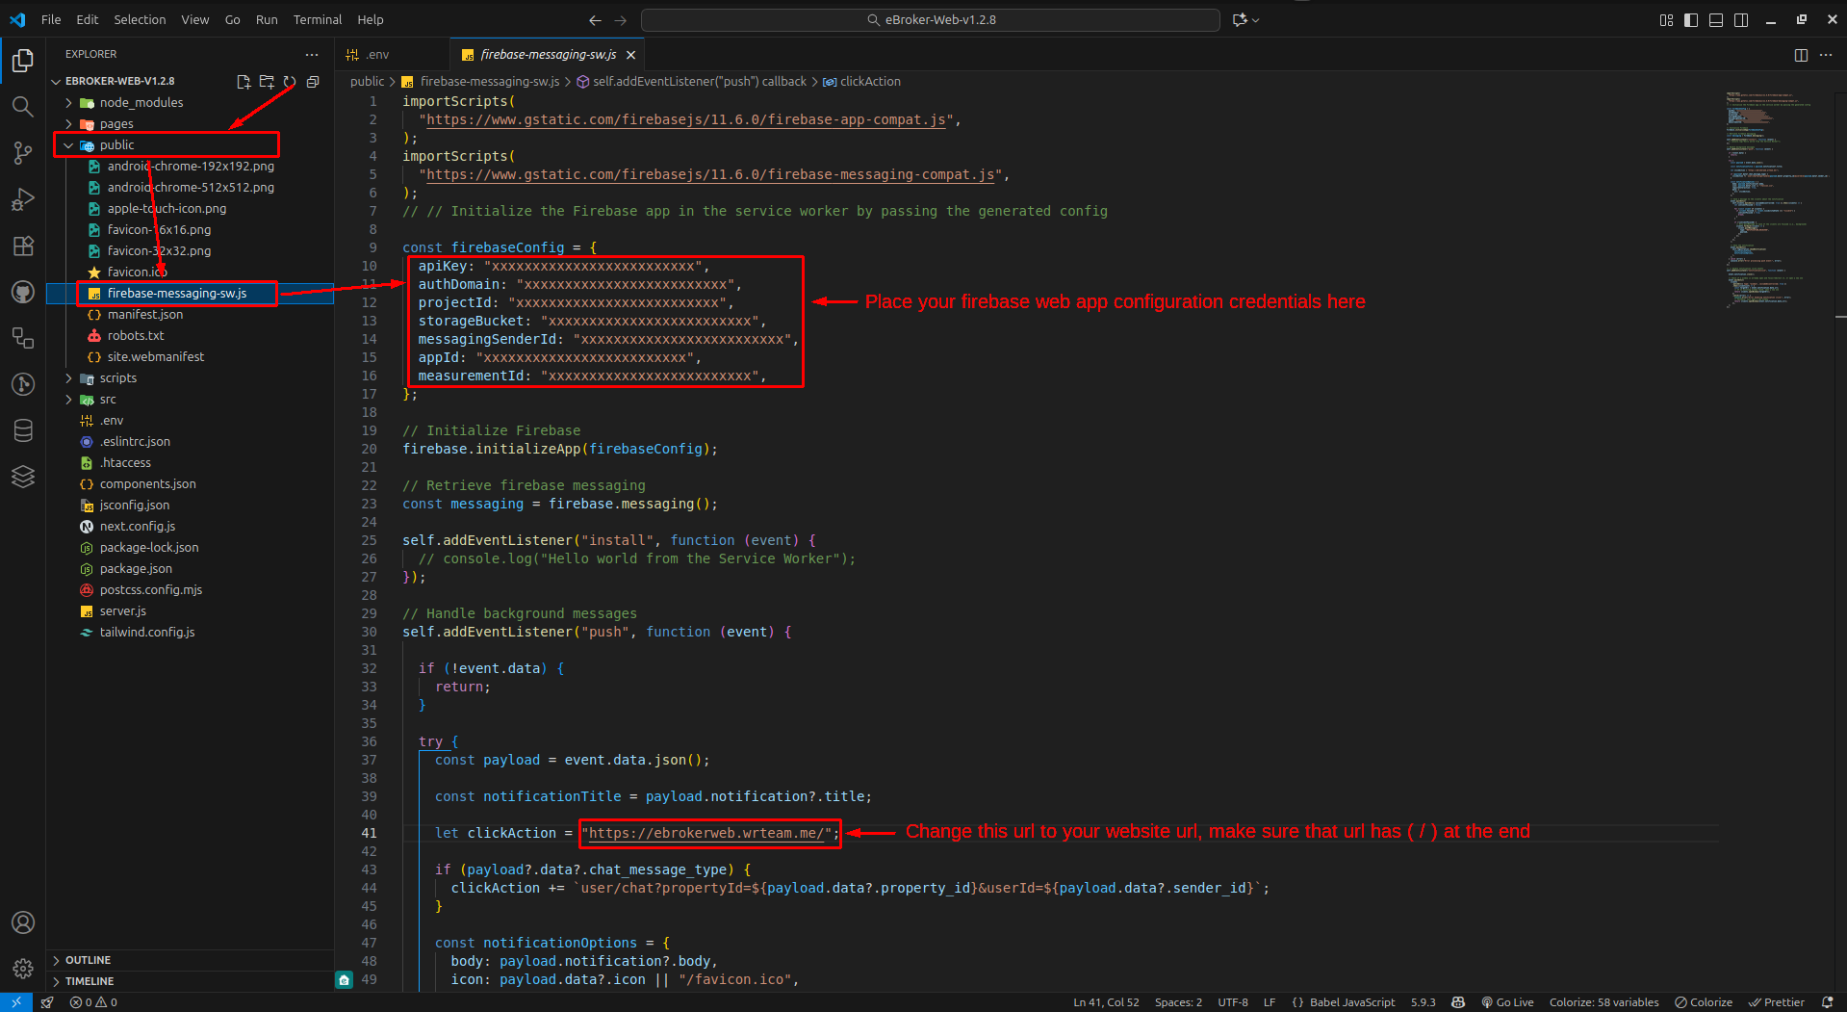Open the Search view in the activity bar

(x=22, y=106)
